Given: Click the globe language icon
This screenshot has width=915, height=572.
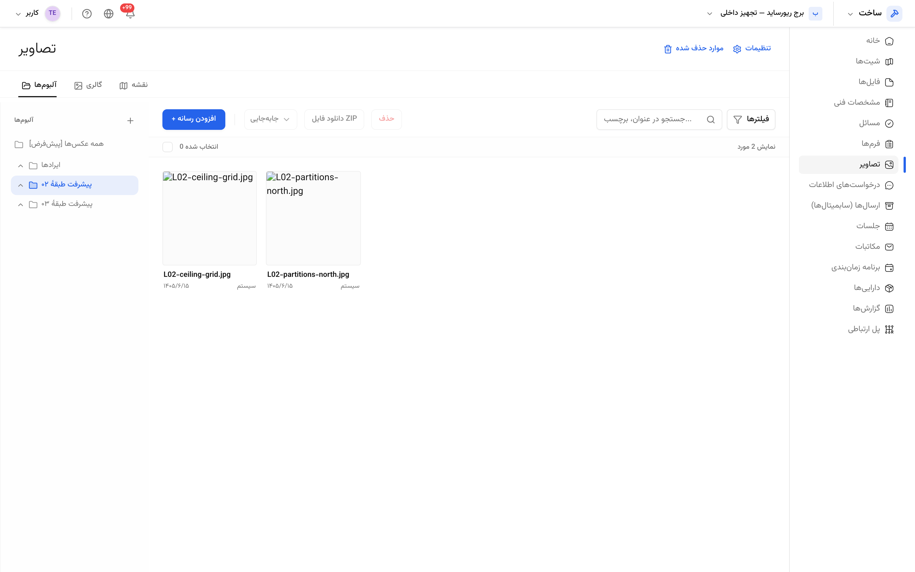Looking at the screenshot, I should pos(109,14).
